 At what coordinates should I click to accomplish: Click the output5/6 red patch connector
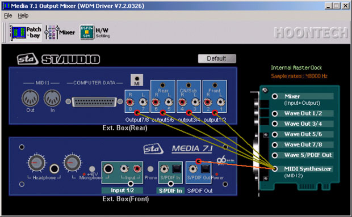163,113
